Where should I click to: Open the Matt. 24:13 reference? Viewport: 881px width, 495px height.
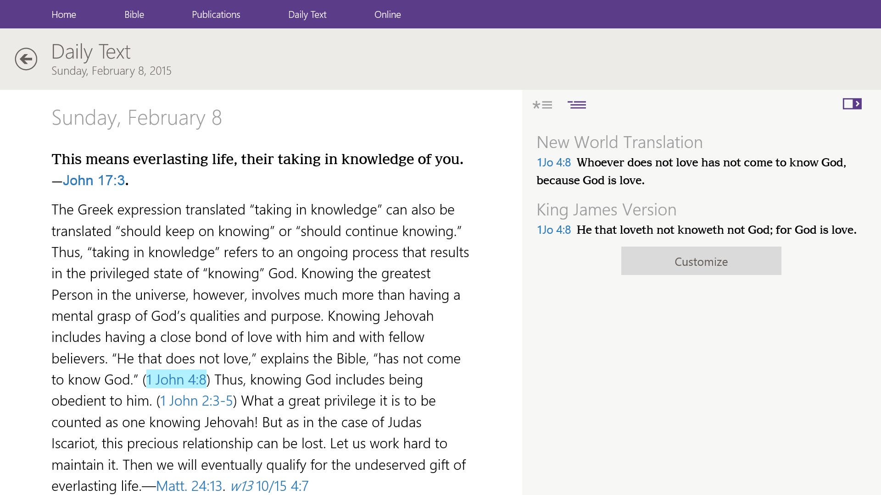(x=190, y=486)
